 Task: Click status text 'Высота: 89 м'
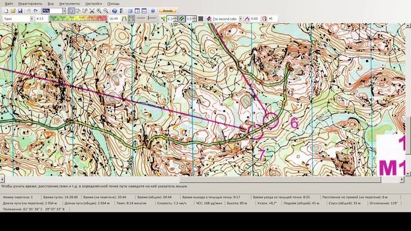pos(237,203)
